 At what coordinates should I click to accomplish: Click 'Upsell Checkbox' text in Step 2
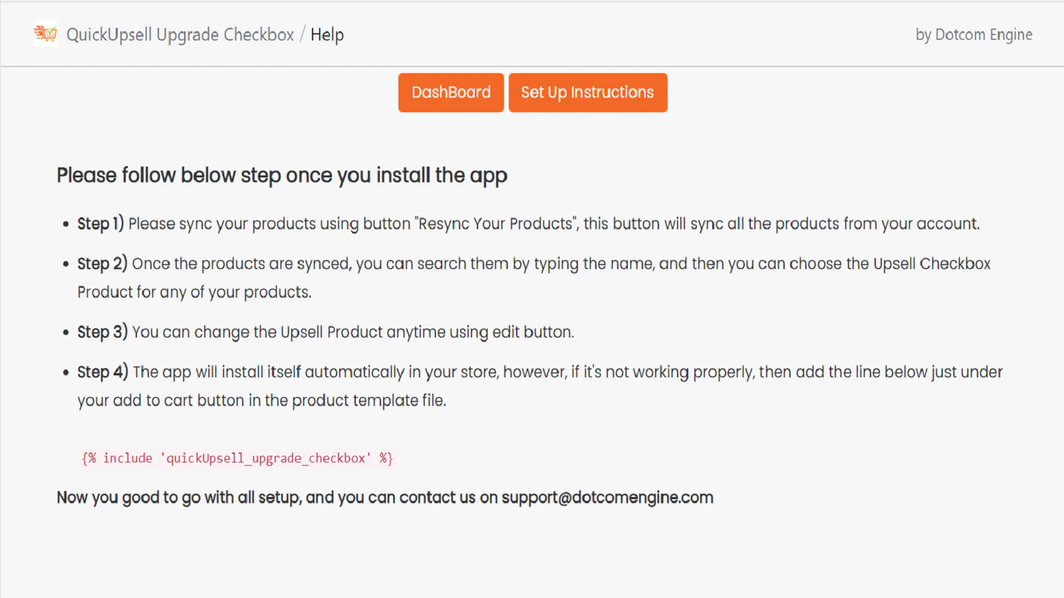tap(932, 264)
